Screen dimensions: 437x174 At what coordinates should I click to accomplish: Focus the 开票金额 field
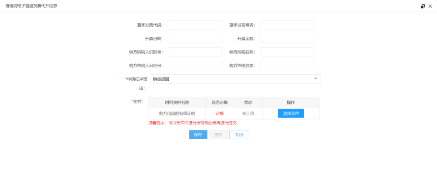[x=287, y=39]
